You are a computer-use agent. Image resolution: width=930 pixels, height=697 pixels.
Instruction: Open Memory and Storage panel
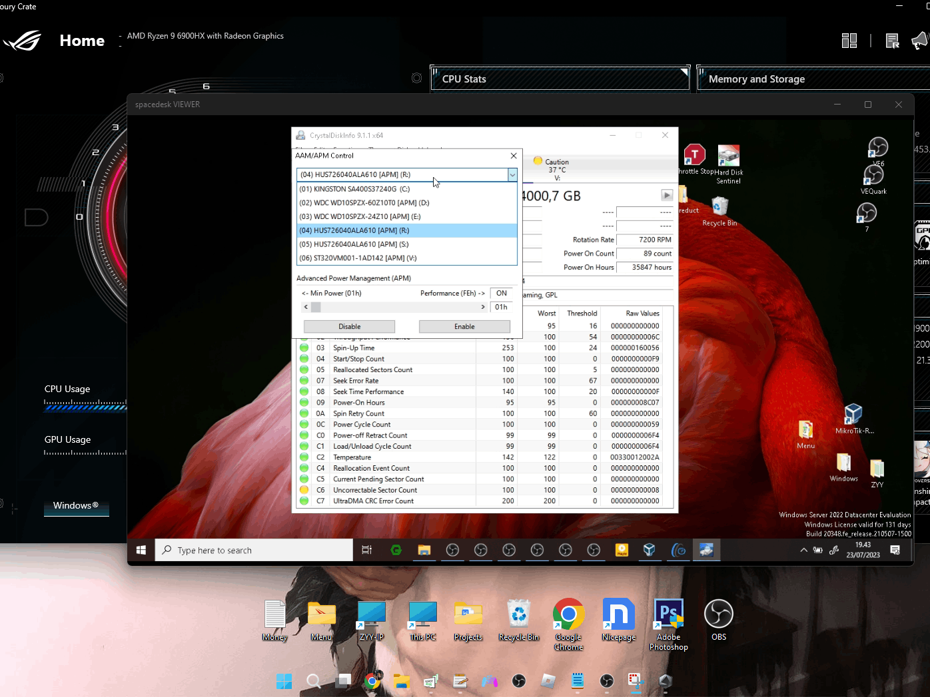click(x=813, y=79)
